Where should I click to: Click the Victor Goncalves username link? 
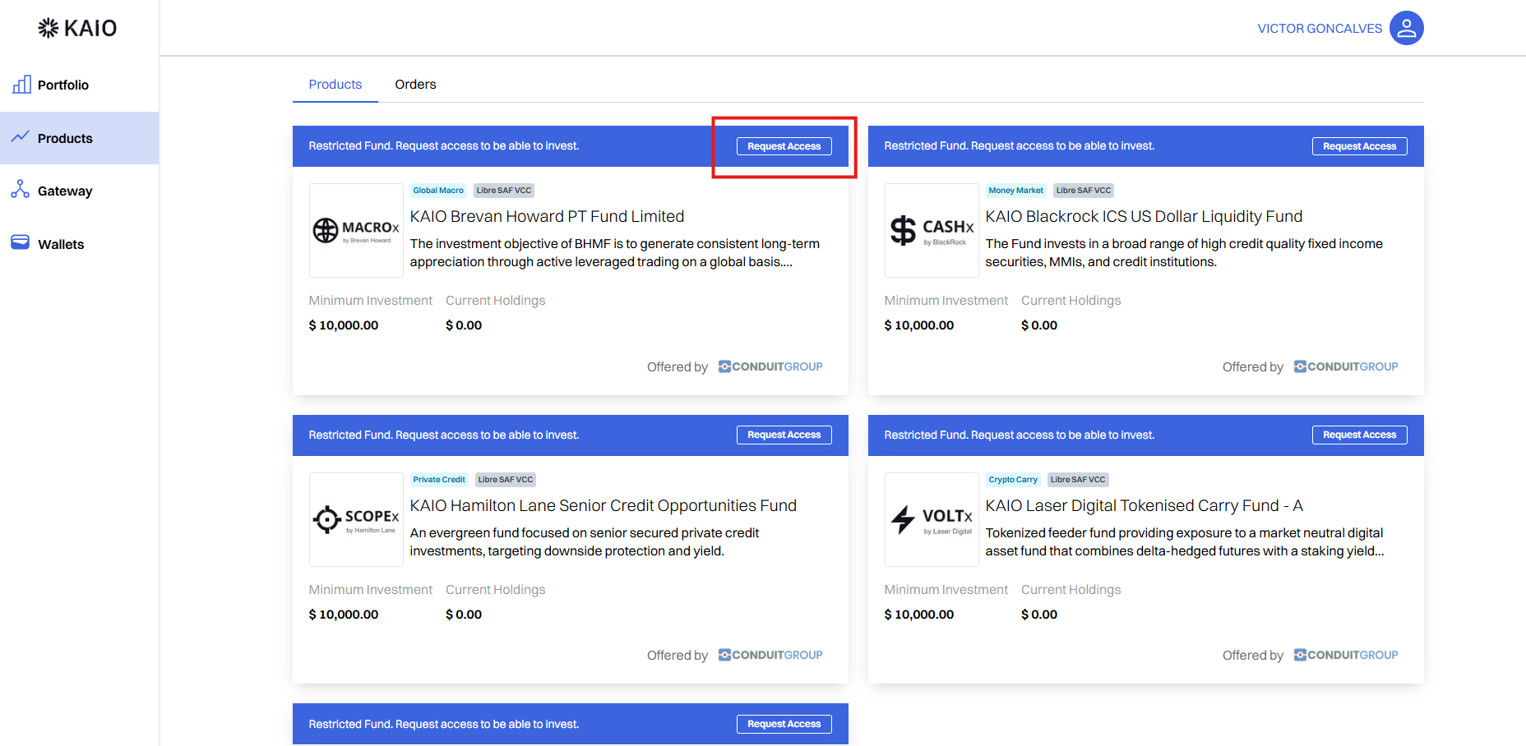(1320, 29)
